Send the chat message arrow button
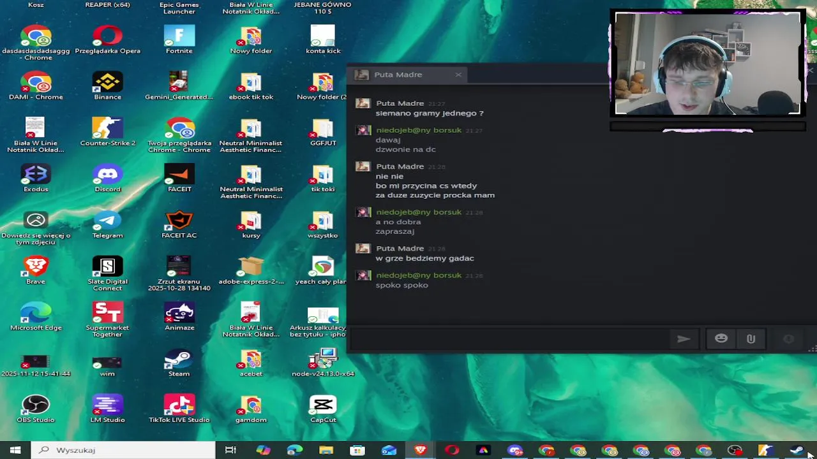 [x=684, y=339]
